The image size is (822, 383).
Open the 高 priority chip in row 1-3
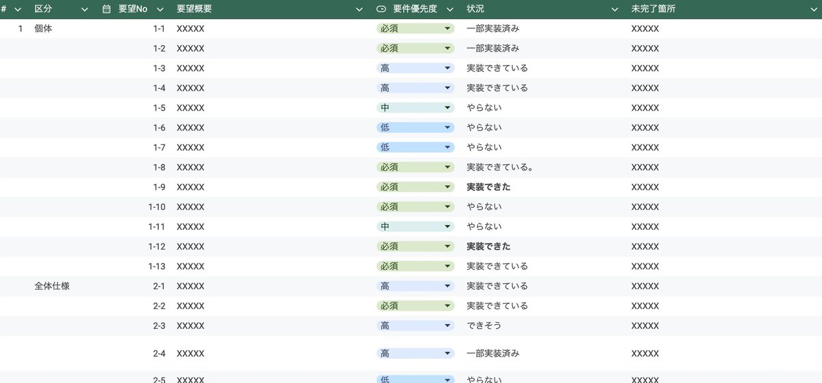pos(415,68)
